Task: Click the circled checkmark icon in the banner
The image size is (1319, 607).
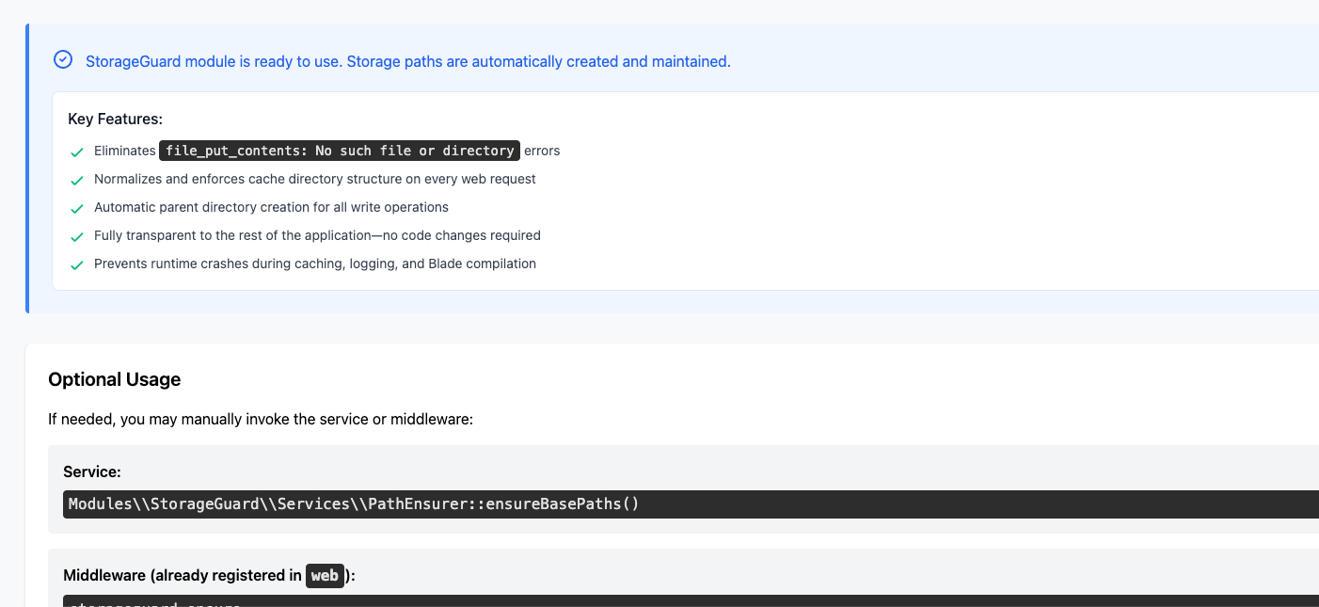Action: click(x=63, y=60)
